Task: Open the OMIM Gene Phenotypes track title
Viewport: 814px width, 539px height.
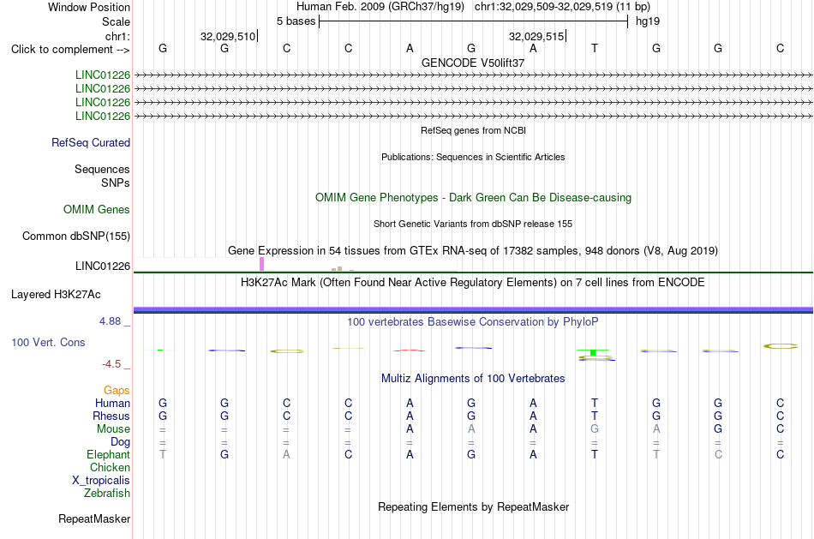Action: click(473, 197)
